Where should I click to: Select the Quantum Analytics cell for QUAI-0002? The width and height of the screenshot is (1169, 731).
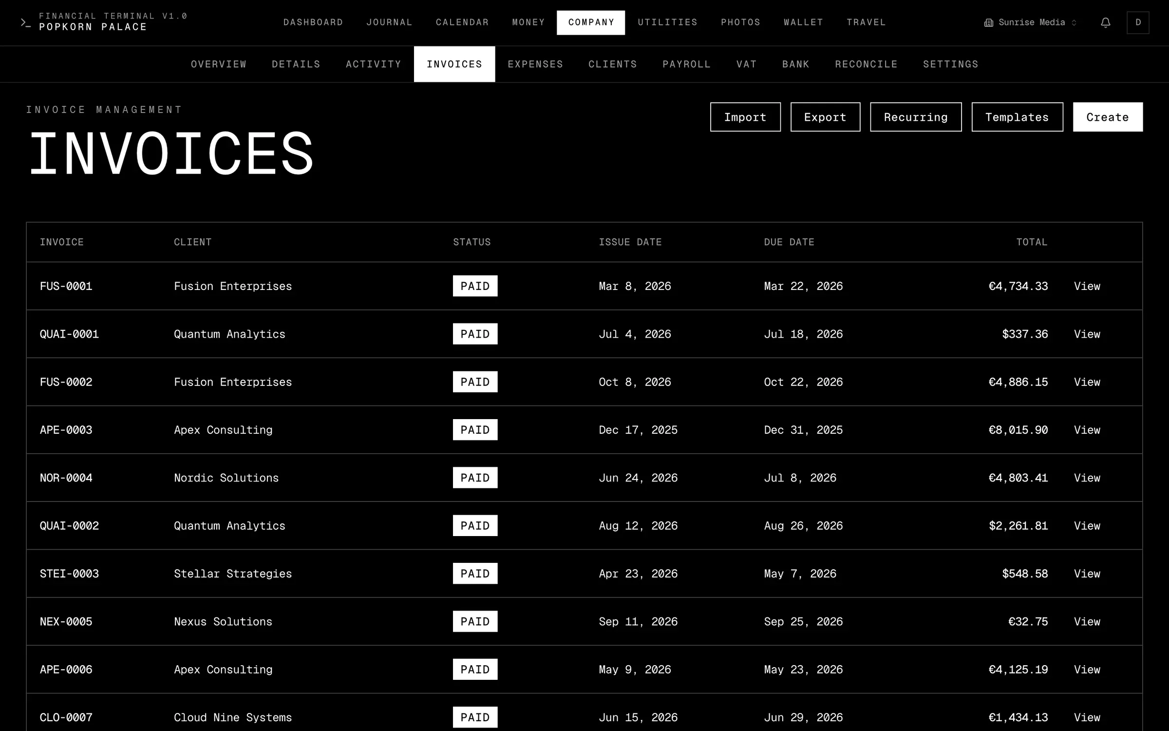coord(229,526)
